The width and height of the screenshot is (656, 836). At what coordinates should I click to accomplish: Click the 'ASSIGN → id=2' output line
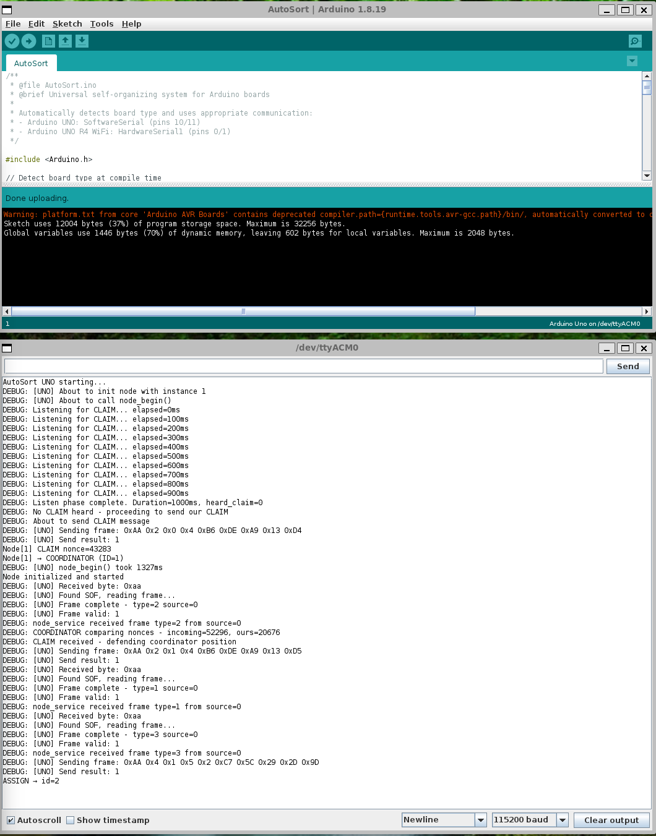pyautogui.click(x=31, y=781)
